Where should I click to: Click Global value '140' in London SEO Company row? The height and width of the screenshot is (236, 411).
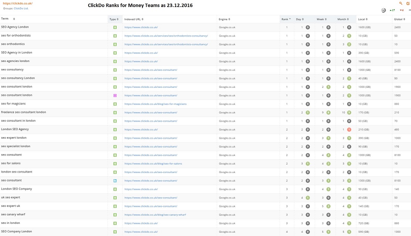click(396, 189)
